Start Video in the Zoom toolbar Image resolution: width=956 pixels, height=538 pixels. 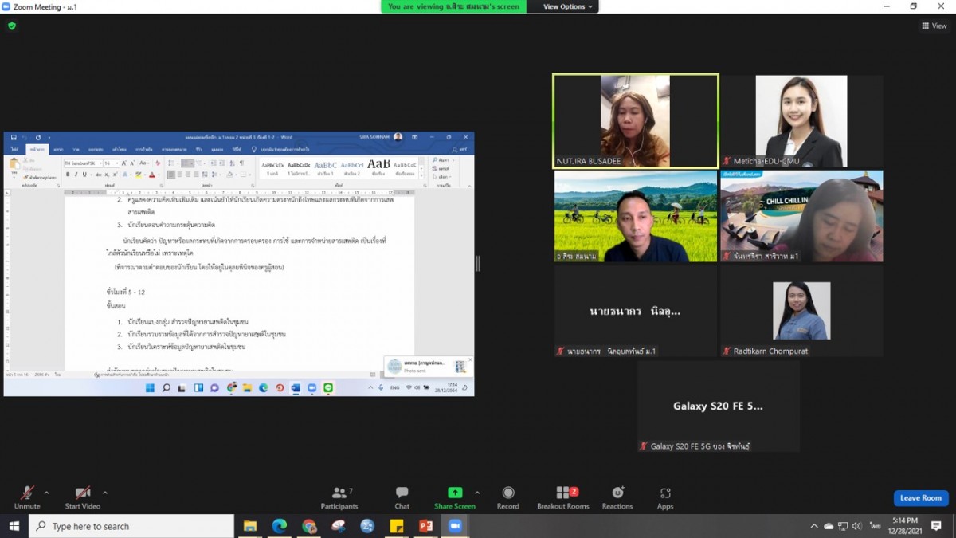[83, 497]
